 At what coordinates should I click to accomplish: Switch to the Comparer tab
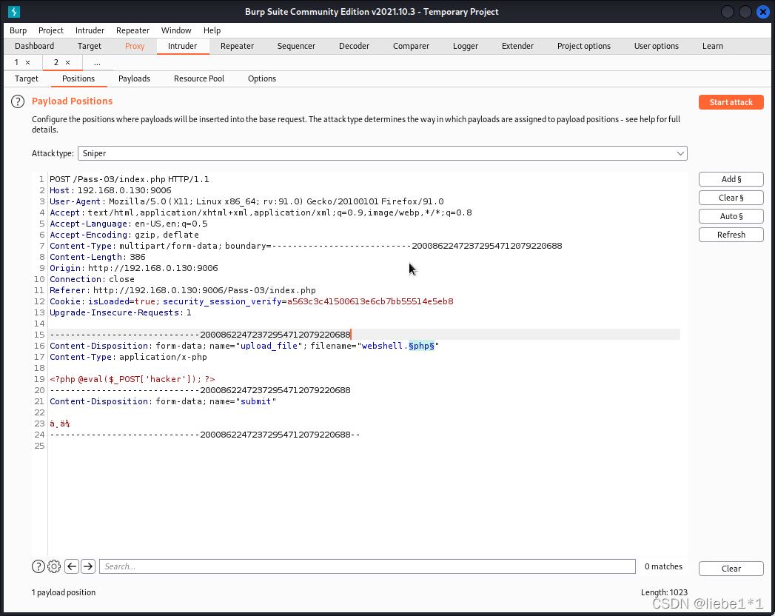point(411,46)
